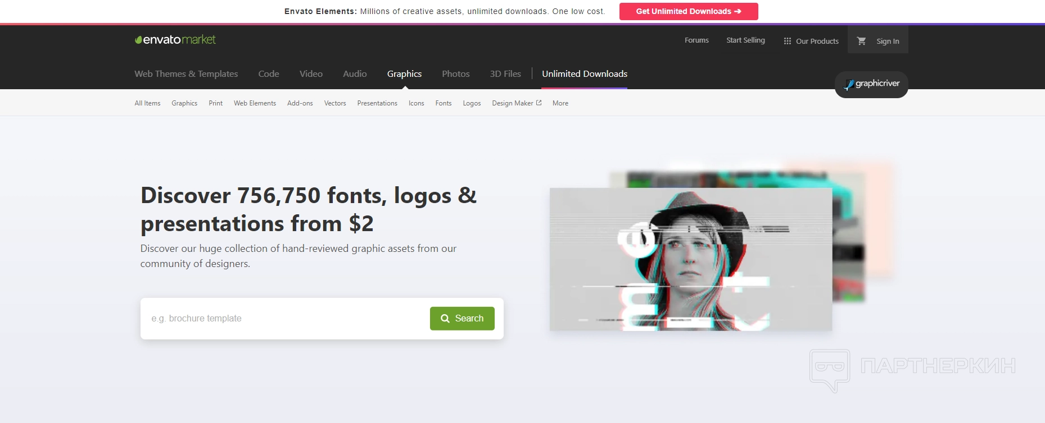The width and height of the screenshot is (1045, 423).
Task: Click the Sign In link
Action: pyautogui.click(x=888, y=41)
